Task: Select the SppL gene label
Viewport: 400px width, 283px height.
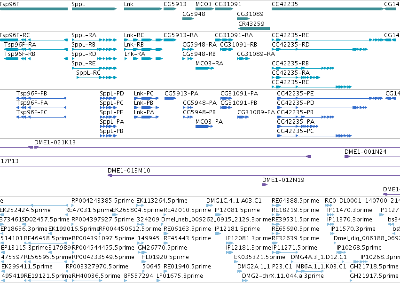Action: tap(78, 4)
